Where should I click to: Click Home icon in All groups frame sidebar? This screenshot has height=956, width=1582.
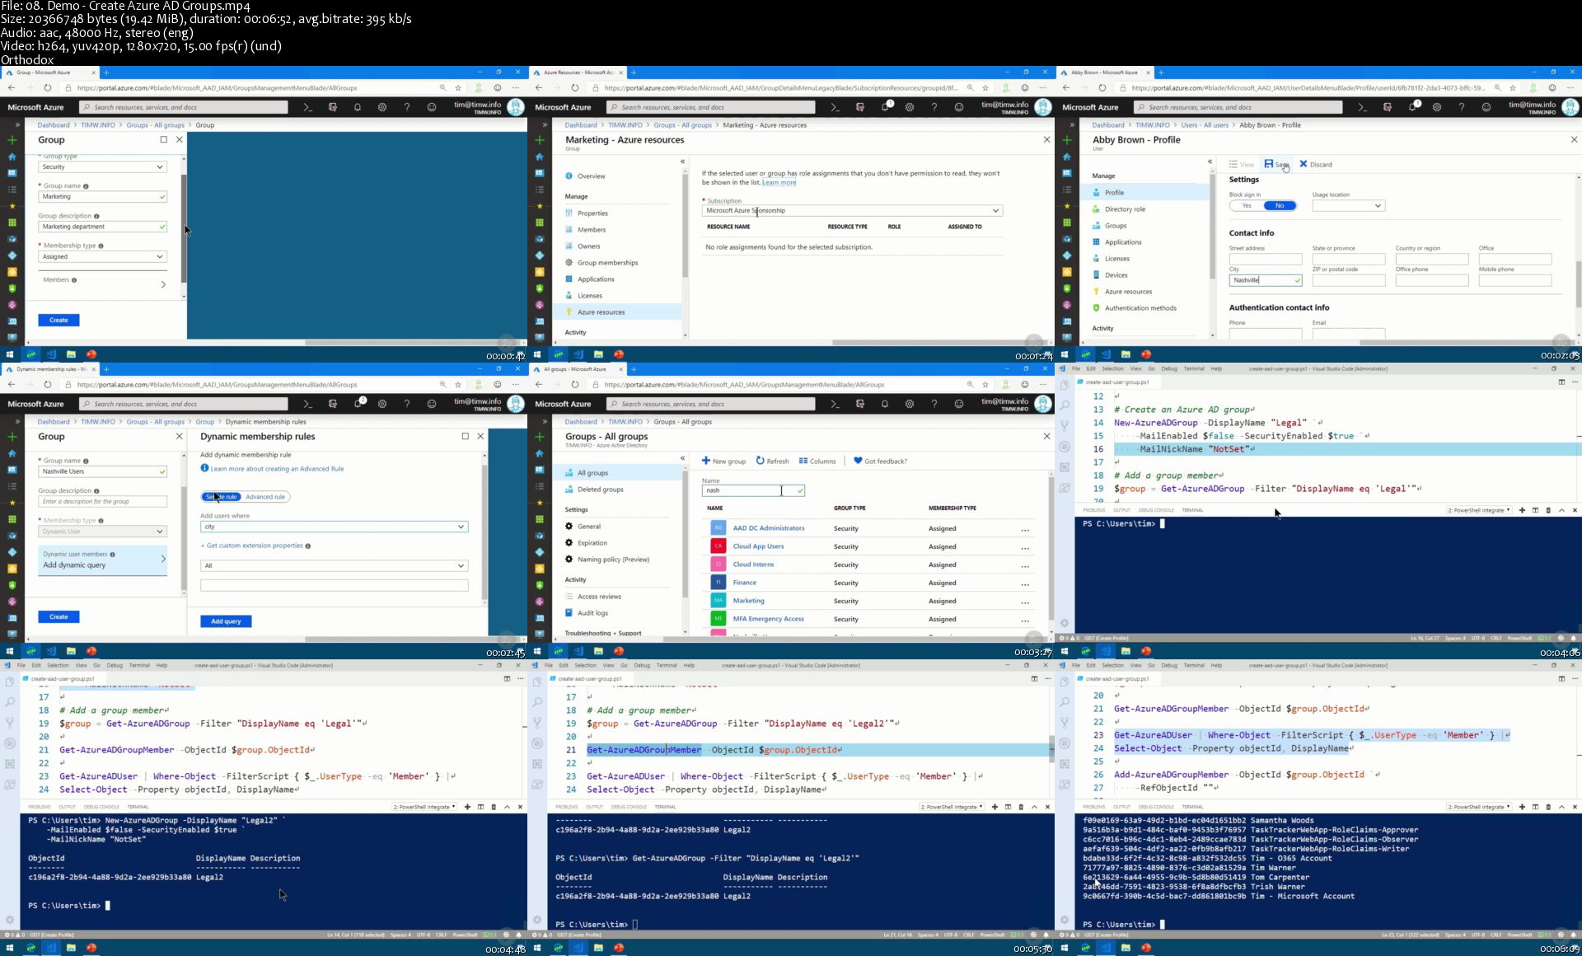point(539,453)
